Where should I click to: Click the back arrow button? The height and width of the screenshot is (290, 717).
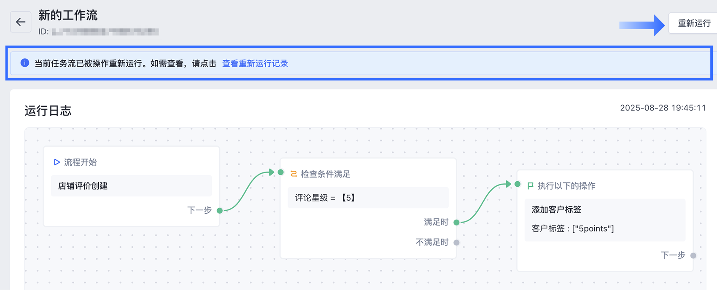pyautogui.click(x=21, y=22)
